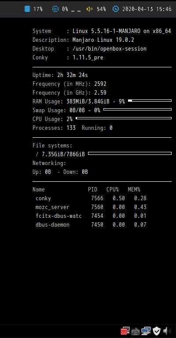176x338 pixels.
Task: Click the root file system usage bar
Action: pyautogui.click(x=130, y=153)
